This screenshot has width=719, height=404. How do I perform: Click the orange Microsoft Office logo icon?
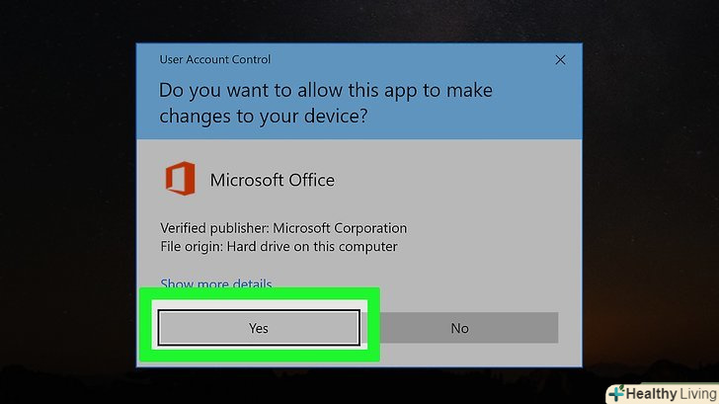pyautogui.click(x=180, y=179)
